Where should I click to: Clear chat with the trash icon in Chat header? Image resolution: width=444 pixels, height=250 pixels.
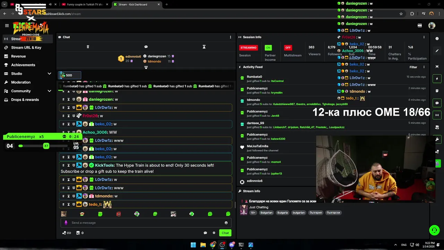point(88,47)
